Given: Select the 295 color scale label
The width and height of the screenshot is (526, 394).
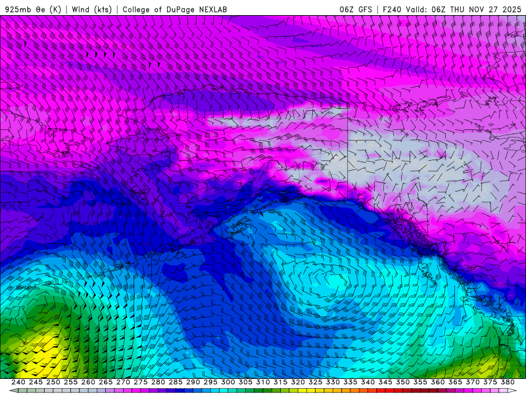Looking at the screenshot, I should point(210,382).
